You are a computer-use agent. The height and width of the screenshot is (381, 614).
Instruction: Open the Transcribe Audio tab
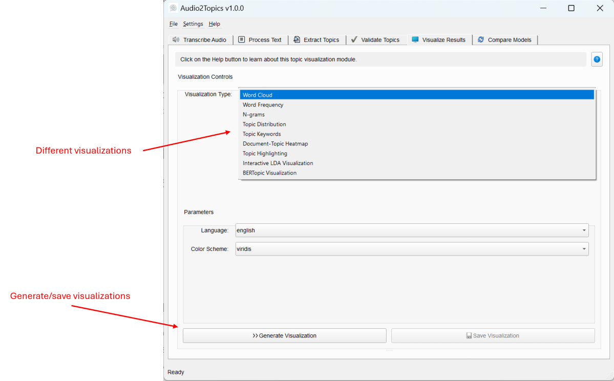(200, 40)
